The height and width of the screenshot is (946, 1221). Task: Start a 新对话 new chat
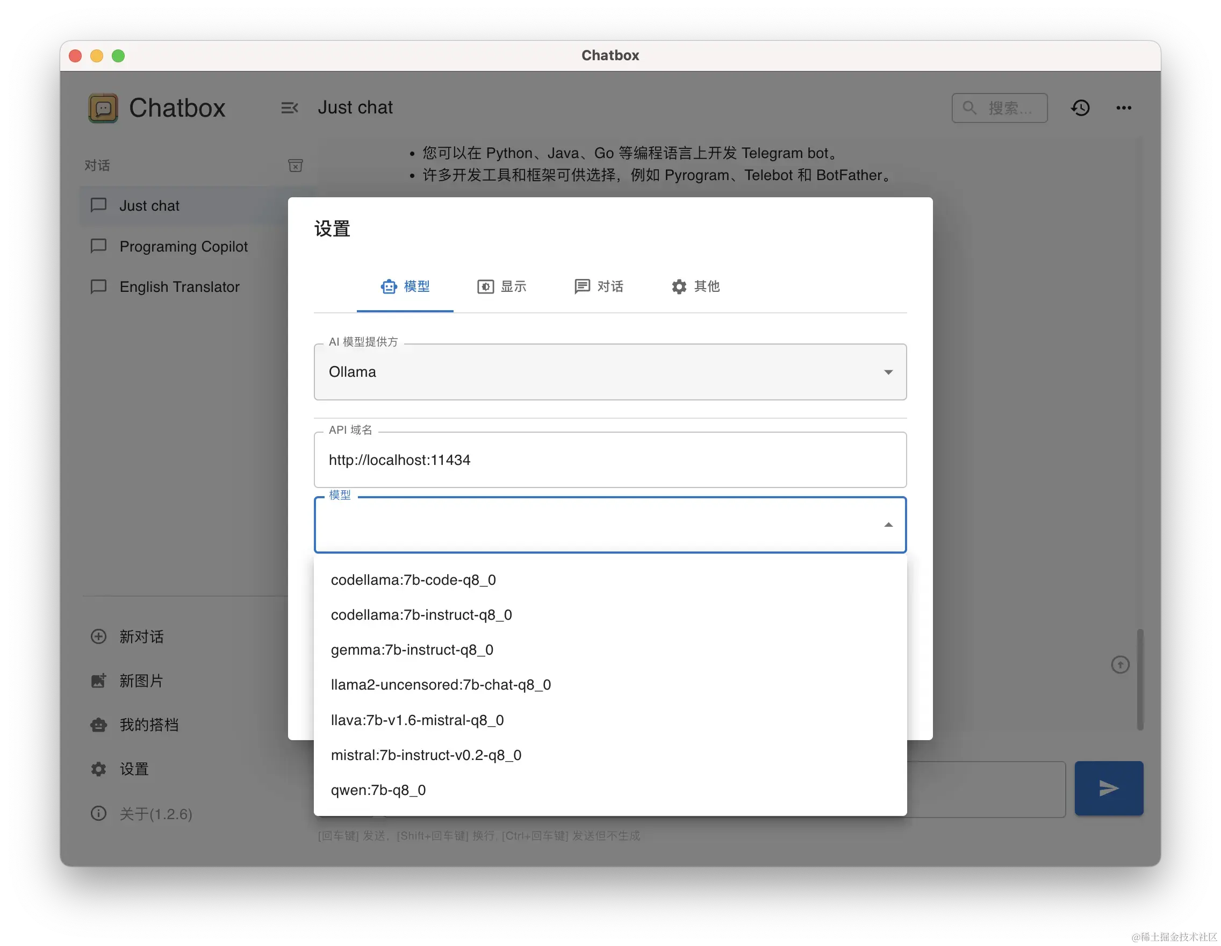coord(184,636)
